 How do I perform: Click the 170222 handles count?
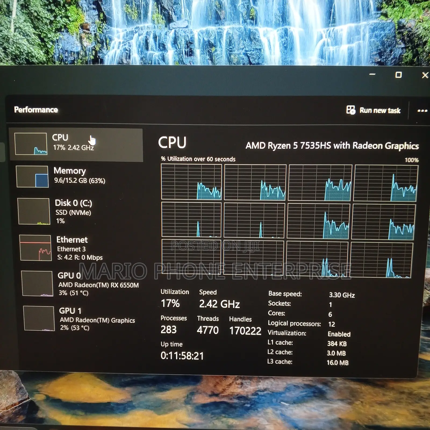click(x=245, y=331)
